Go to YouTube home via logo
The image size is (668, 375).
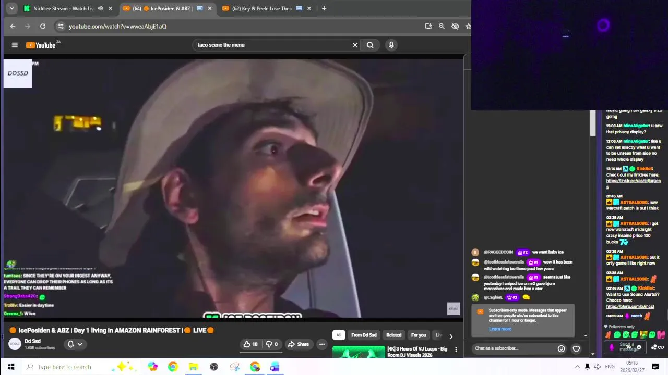point(41,45)
